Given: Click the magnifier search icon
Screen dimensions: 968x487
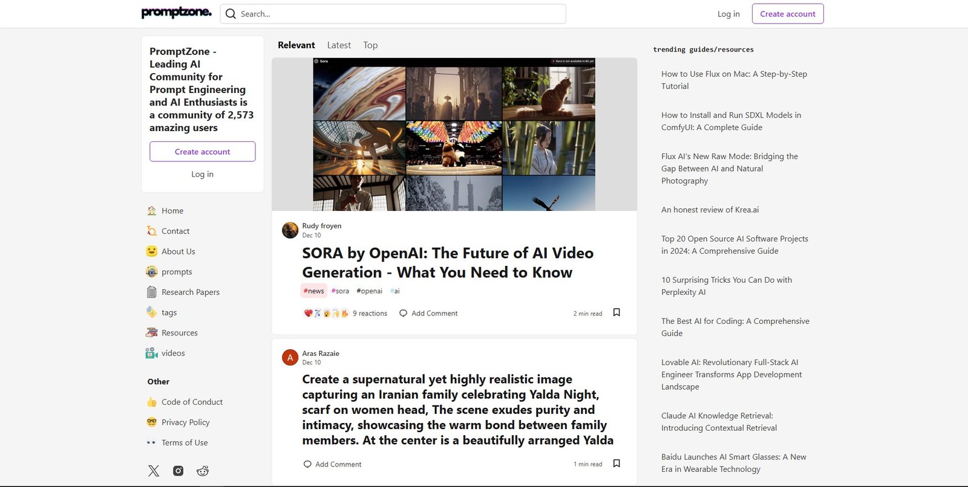Looking at the screenshot, I should [231, 14].
